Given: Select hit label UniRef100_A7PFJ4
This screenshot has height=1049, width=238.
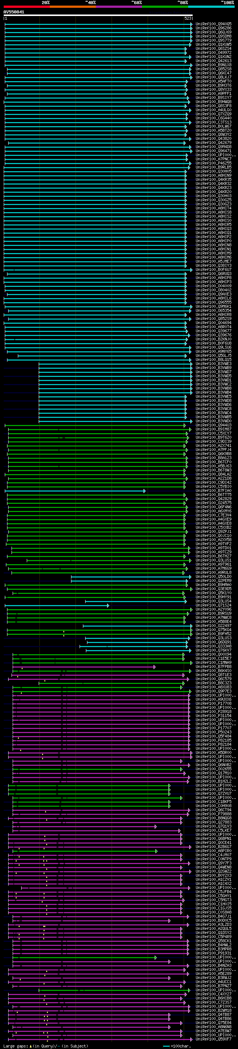Looking at the screenshot, I should pyautogui.click(x=213, y=450).
